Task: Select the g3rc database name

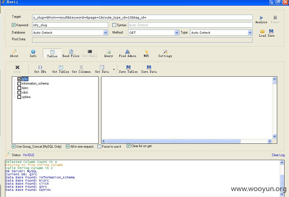Action: pos(25,79)
